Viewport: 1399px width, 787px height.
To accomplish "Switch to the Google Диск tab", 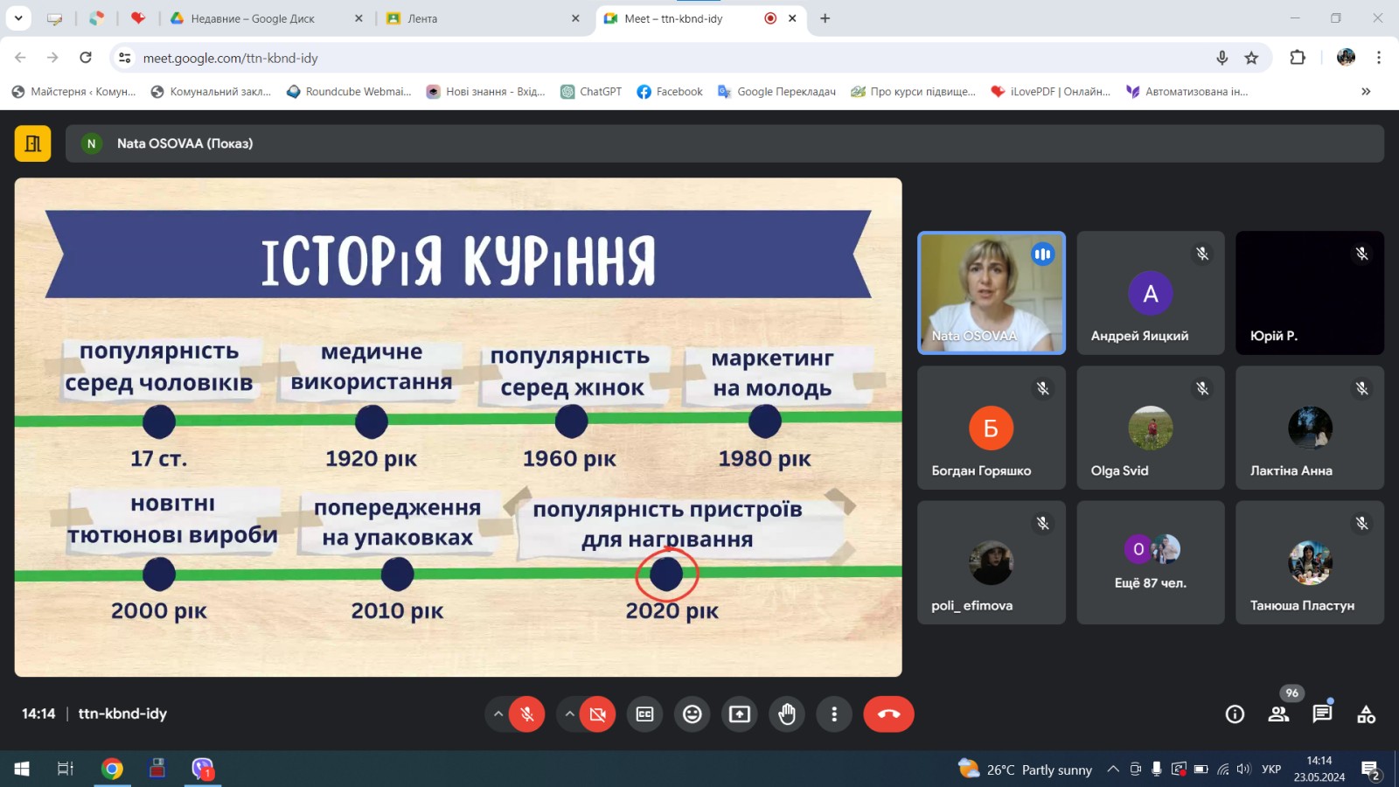I will coord(254,18).
